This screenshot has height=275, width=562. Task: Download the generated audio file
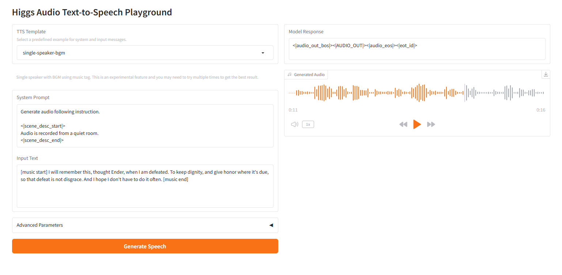click(546, 74)
